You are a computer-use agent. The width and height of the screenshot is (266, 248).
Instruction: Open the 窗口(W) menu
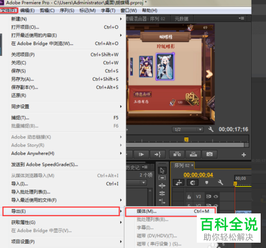(x=129, y=11)
